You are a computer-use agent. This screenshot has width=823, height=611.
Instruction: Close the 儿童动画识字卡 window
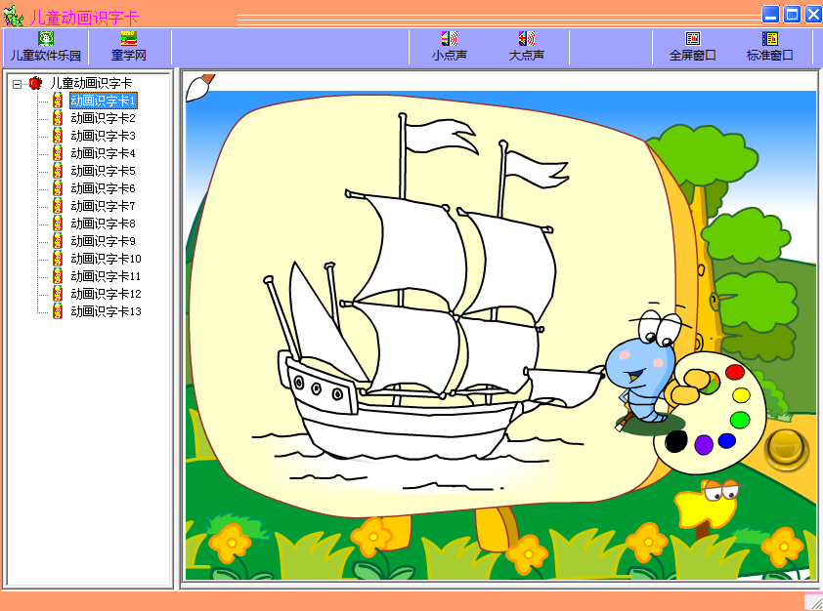click(812, 14)
